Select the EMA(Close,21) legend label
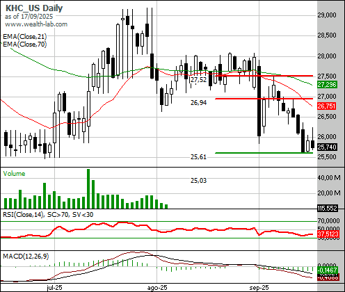This screenshot has width=345, height=292. click(x=25, y=37)
